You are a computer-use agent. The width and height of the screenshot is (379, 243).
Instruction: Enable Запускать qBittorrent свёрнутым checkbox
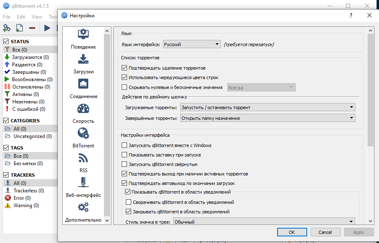tap(124, 164)
